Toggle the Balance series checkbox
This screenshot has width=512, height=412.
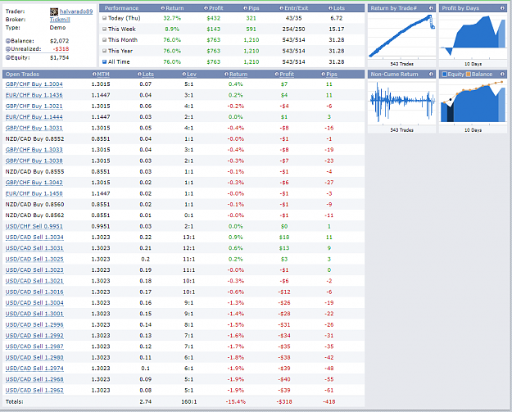pos(469,74)
